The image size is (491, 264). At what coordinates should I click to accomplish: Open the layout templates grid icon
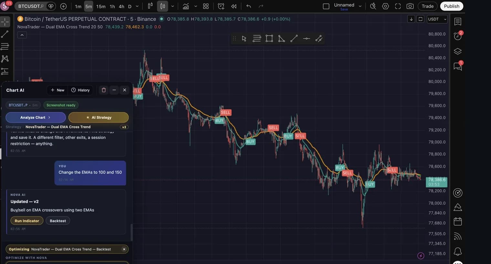[x=206, y=6]
